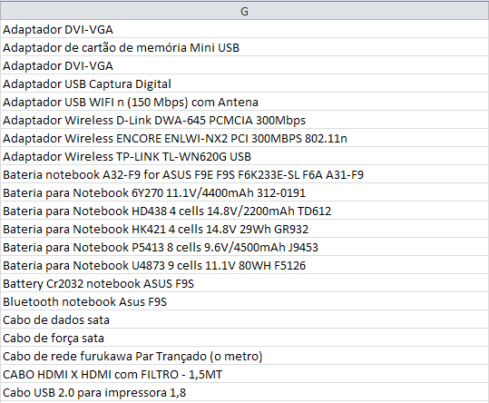Click the TP-LINK TL-WN620G USB cell
This screenshot has height=403, width=489.
(x=245, y=156)
